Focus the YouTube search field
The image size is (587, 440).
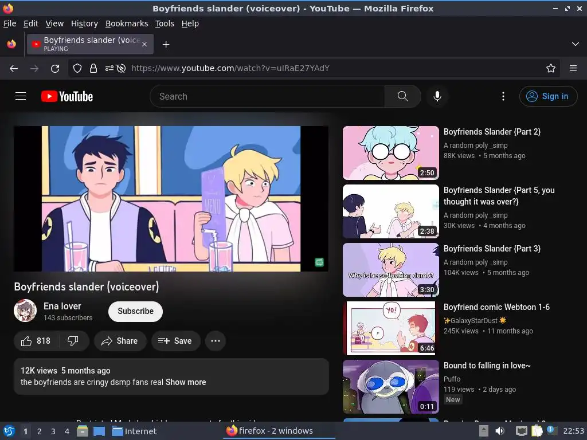267,96
